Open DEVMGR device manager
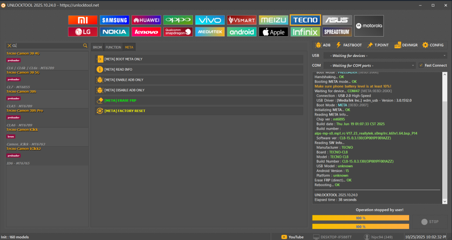 tap(406, 45)
